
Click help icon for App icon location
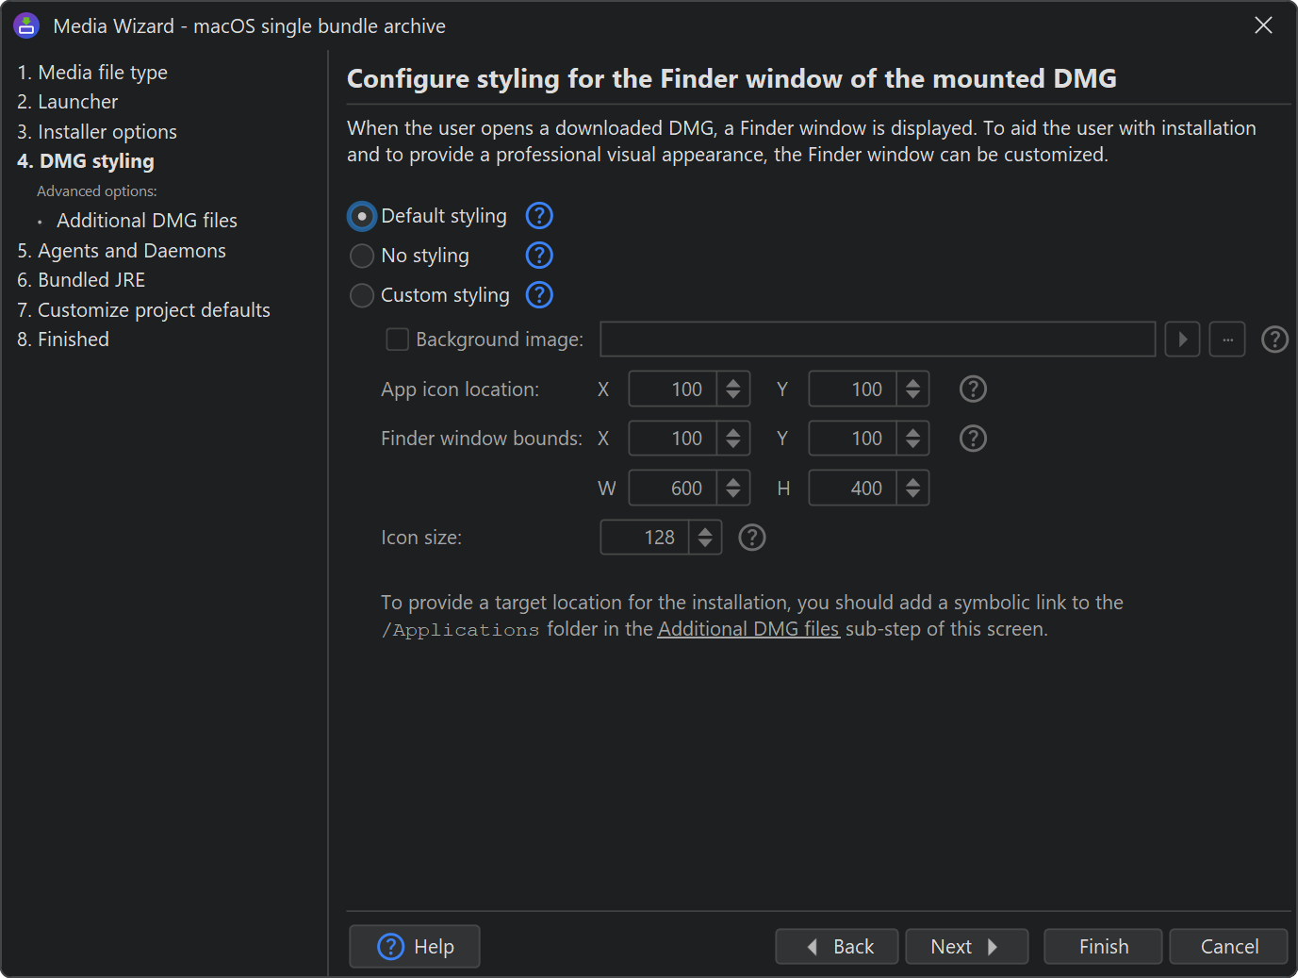973,390
